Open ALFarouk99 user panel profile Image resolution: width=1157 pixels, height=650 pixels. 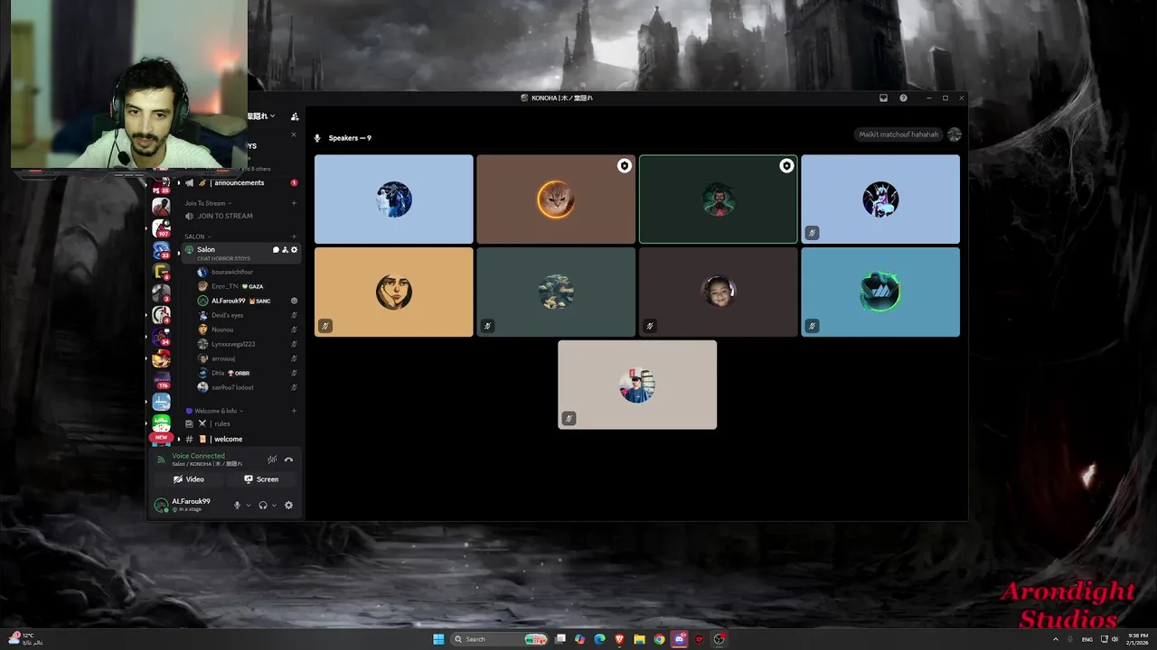click(191, 505)
